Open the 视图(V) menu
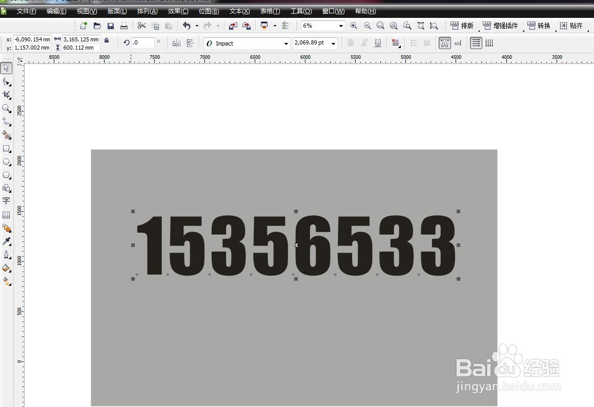 87,11
